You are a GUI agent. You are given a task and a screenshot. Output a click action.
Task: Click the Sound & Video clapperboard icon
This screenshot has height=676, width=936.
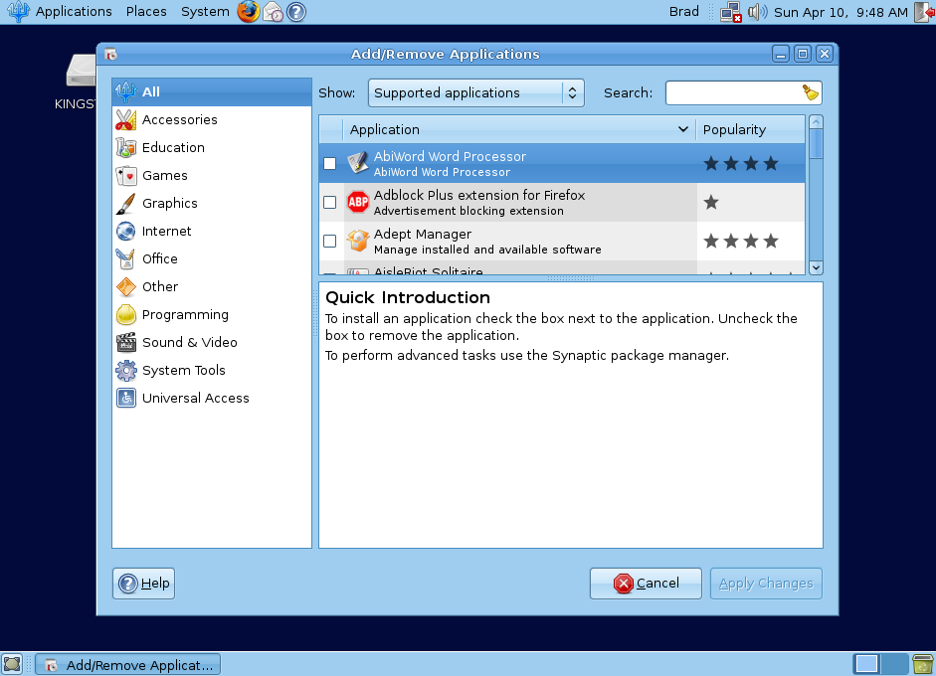coord(126,343)
